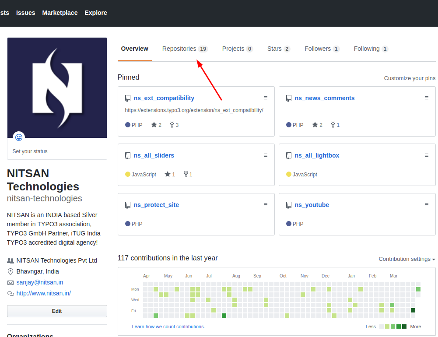This screenshot has width=438, height=337.
Task: Click the fork icon on ns_all_sliders card
Action: [x=186, y=174]
